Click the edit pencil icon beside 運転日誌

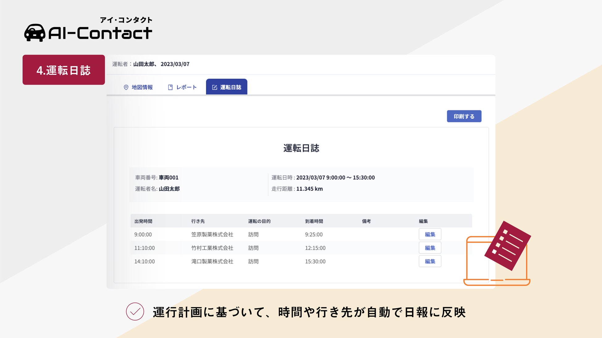tap(215, 87)
